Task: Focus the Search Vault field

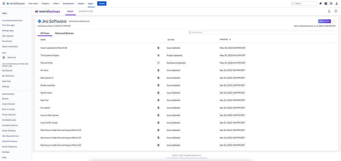Action: [261, 32]
